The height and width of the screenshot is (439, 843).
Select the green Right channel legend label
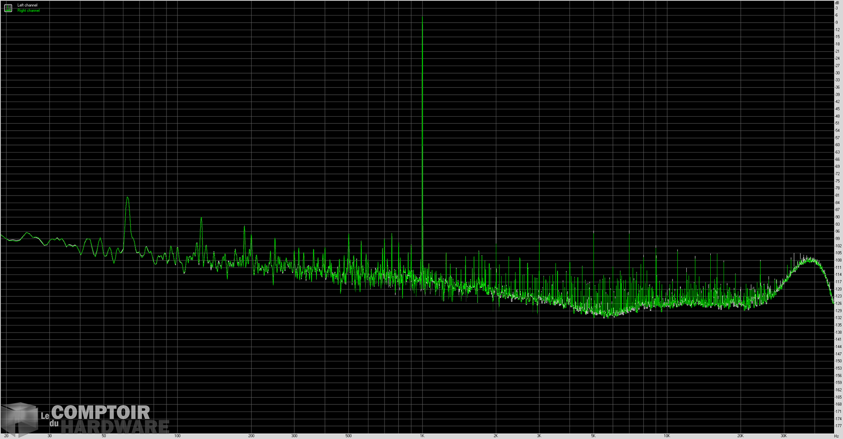28,11
